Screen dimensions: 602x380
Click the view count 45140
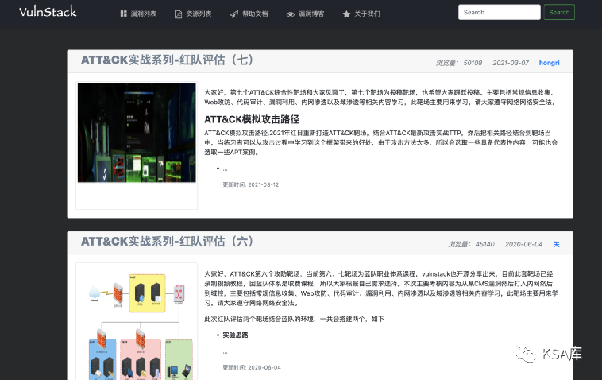pos(485,244)
